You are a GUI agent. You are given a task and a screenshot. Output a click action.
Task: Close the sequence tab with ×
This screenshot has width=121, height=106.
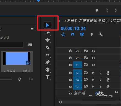pyautogui.click(x=59, y=21)
